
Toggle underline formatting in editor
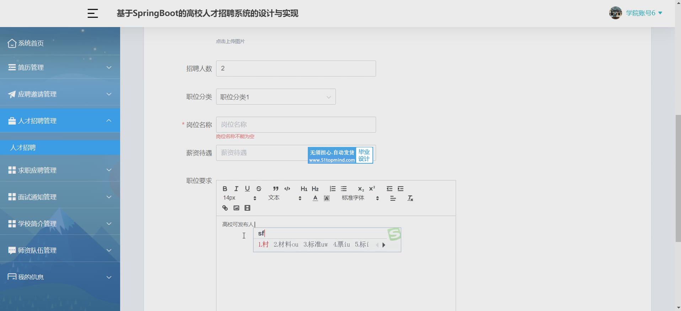click(247, 189)
